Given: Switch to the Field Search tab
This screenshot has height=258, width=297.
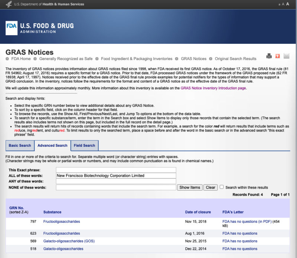Looking at the screenshot, I should click(x=84, y=145).
